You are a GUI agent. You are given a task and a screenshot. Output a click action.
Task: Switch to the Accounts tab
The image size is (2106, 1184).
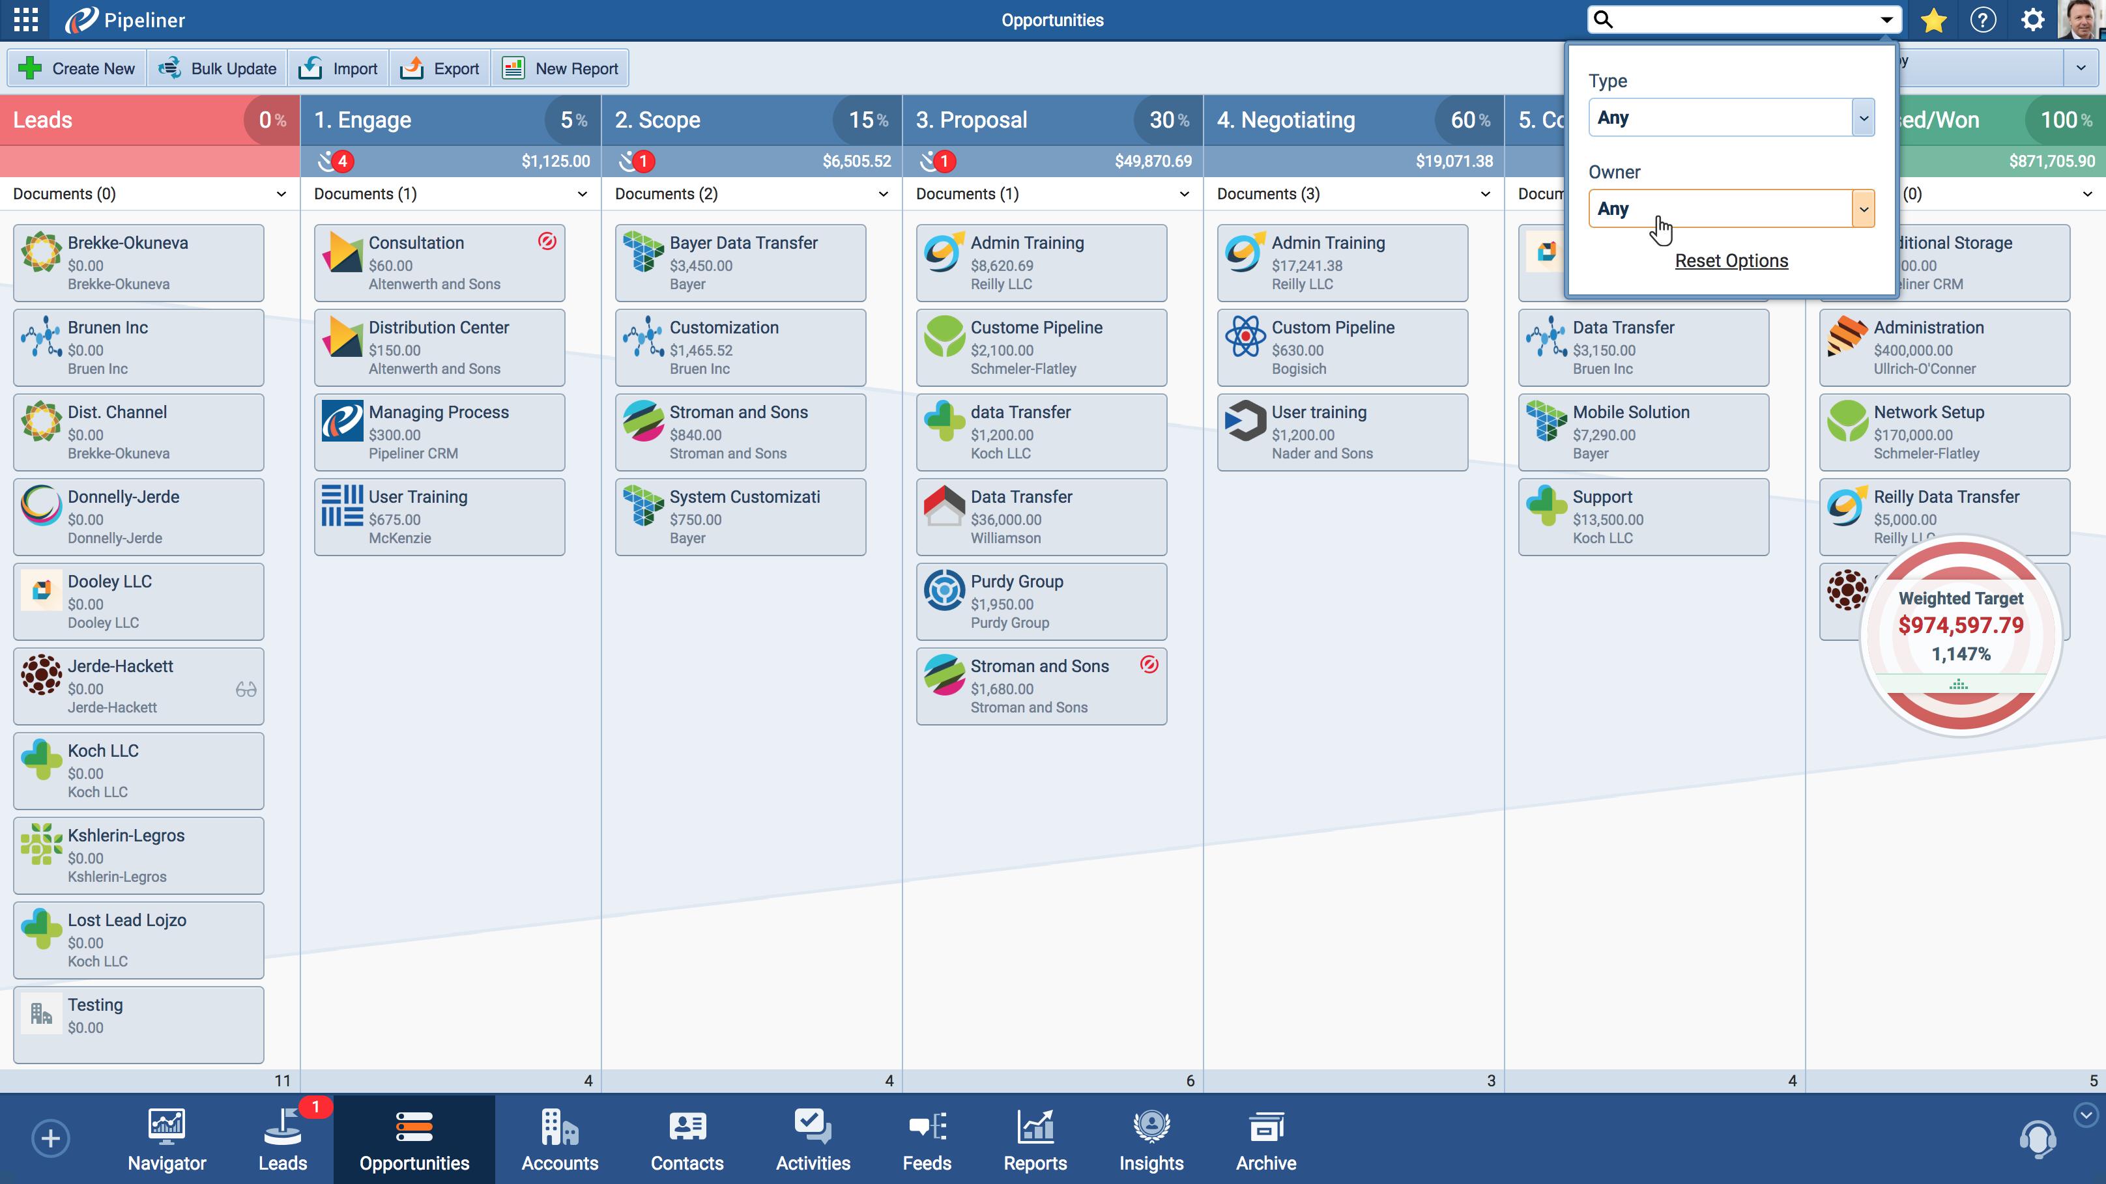point(559,1140)
